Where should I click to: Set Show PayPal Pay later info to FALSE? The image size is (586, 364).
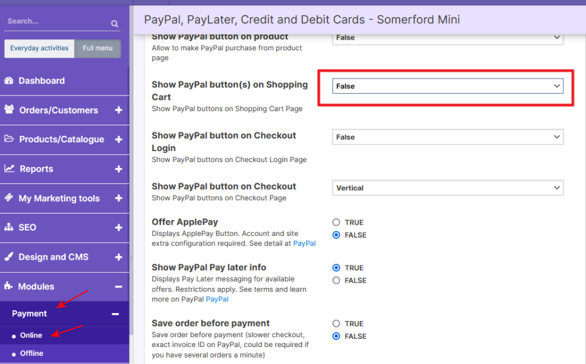pos(336,280)
